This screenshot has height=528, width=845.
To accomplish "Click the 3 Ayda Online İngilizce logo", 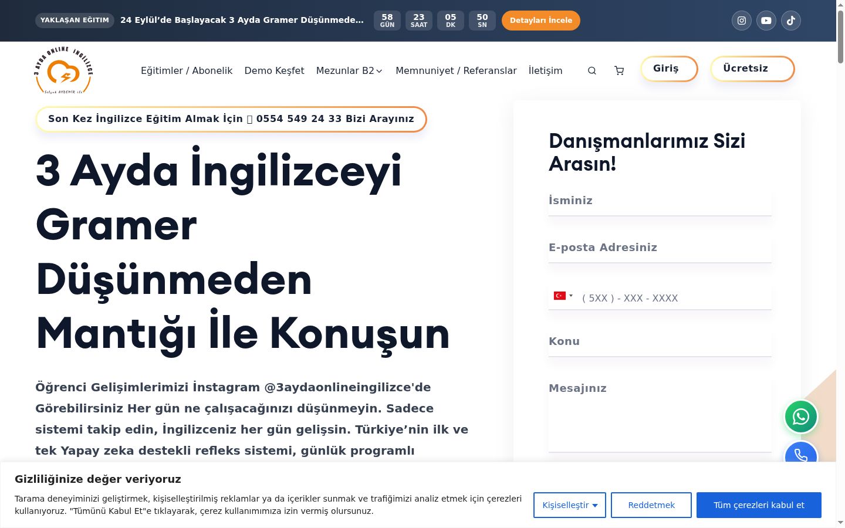I will pyautogui.click(x=63, y=70).
